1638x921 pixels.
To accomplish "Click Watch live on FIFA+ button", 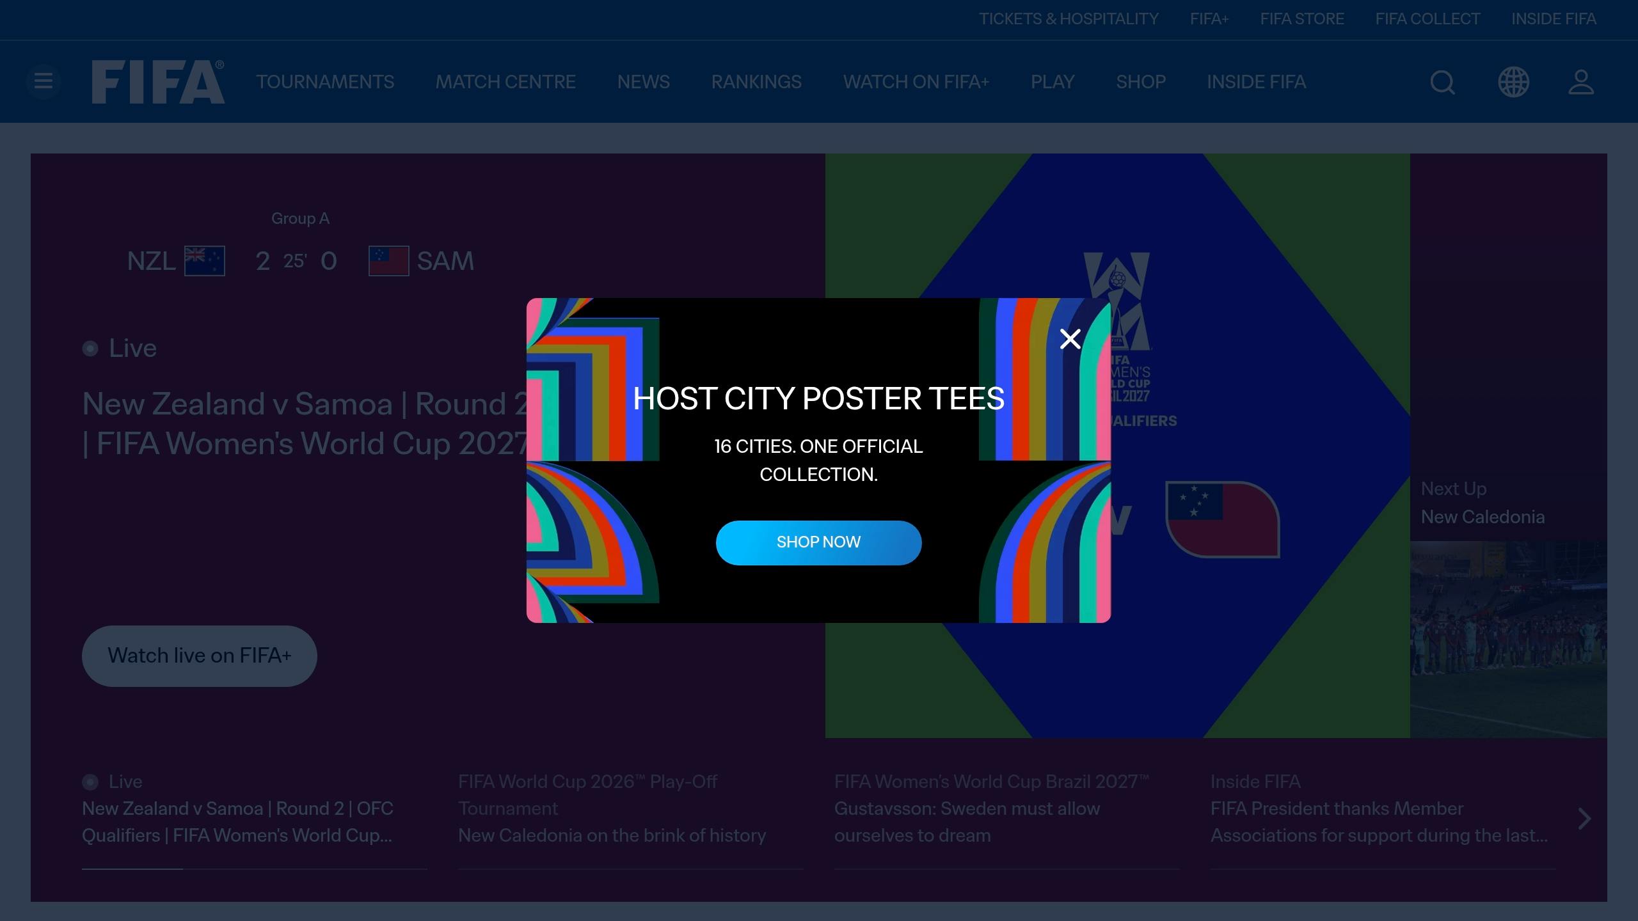I will click(200, 656).
